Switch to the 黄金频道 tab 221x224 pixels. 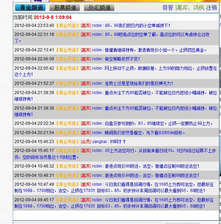coord(31,8)
